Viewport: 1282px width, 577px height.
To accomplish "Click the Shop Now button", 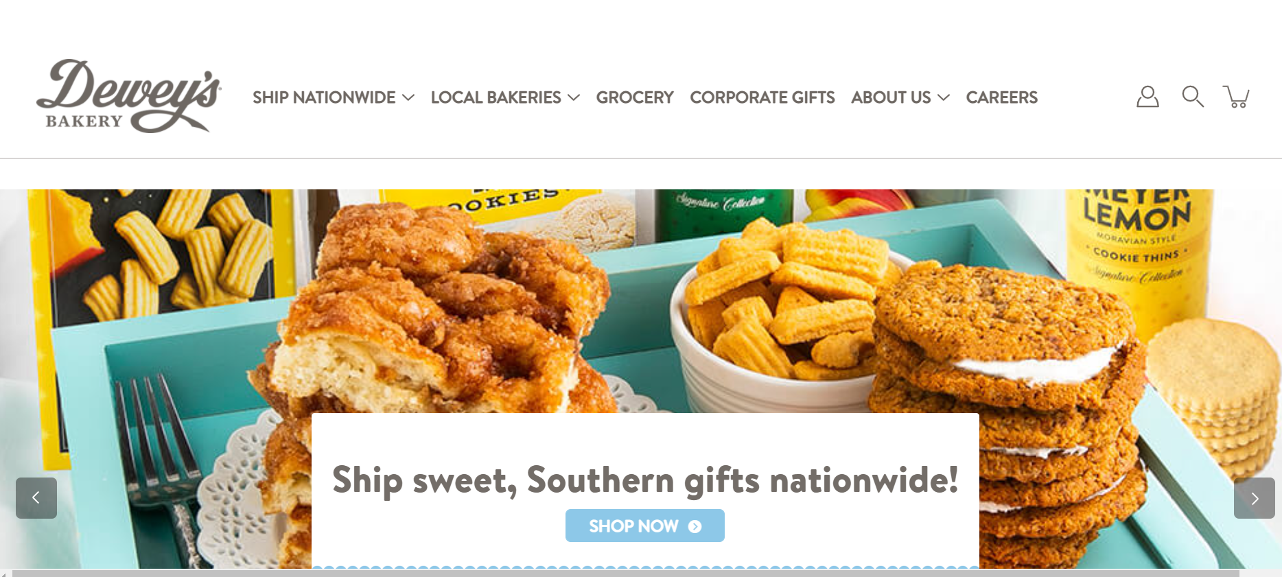I will coord(645,526).
